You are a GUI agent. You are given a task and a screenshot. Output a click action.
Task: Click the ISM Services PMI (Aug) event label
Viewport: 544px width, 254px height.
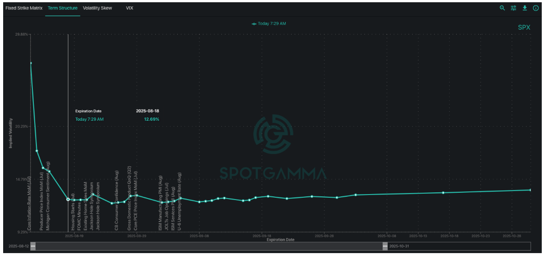pos(173,208)
